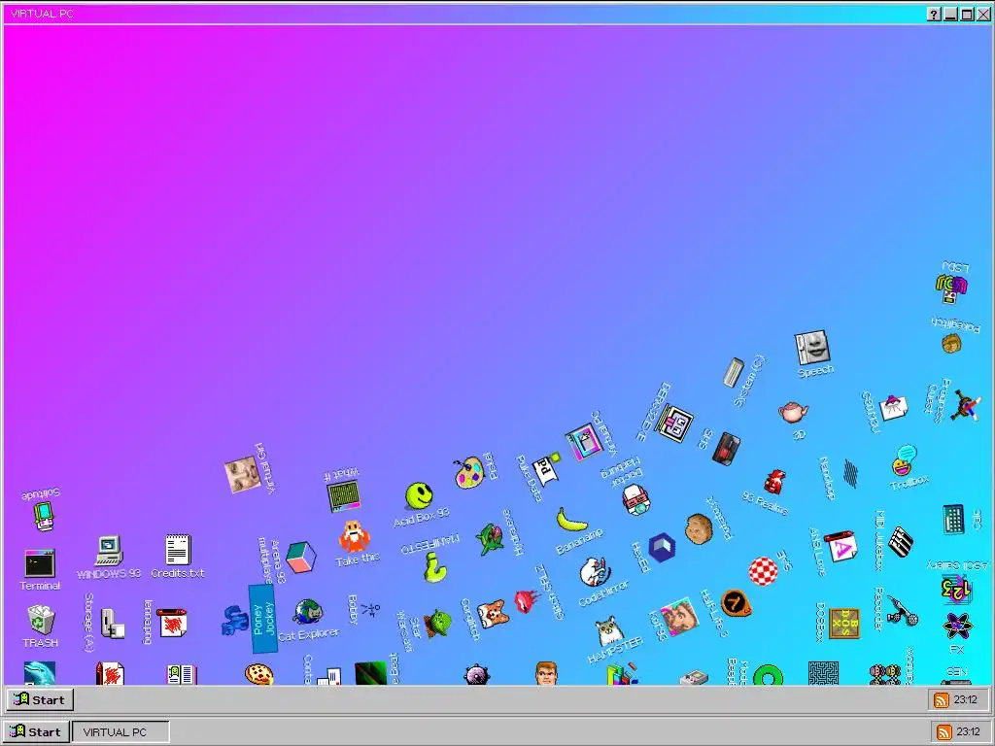Open the Progress Quest propeller icon
Screen dimensions: 995x746
coord(965,405)
